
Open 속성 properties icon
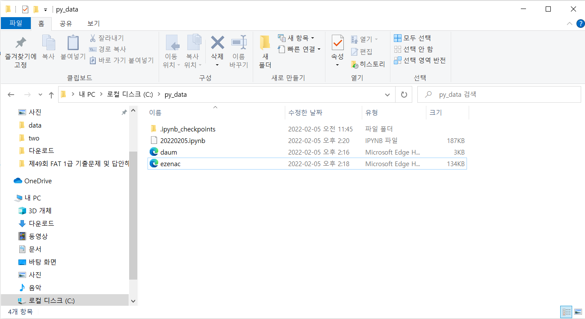point(337,43)
